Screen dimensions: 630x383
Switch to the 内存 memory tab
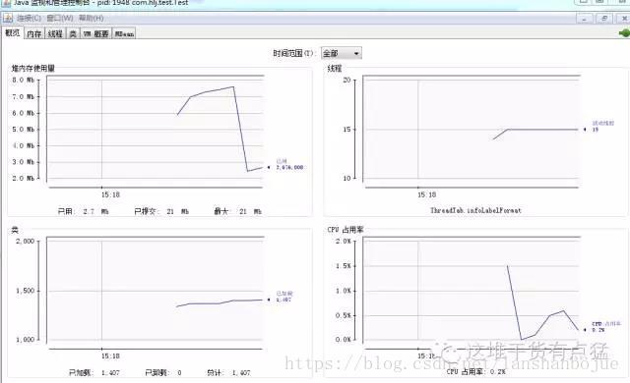pos(34,34)
